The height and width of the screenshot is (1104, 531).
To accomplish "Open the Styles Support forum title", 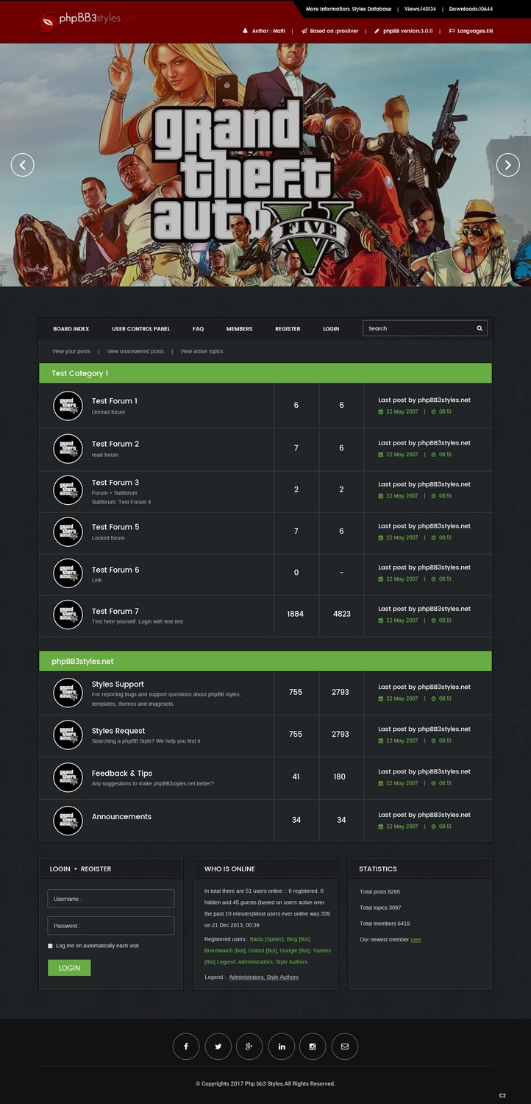I will coord(118,684).
